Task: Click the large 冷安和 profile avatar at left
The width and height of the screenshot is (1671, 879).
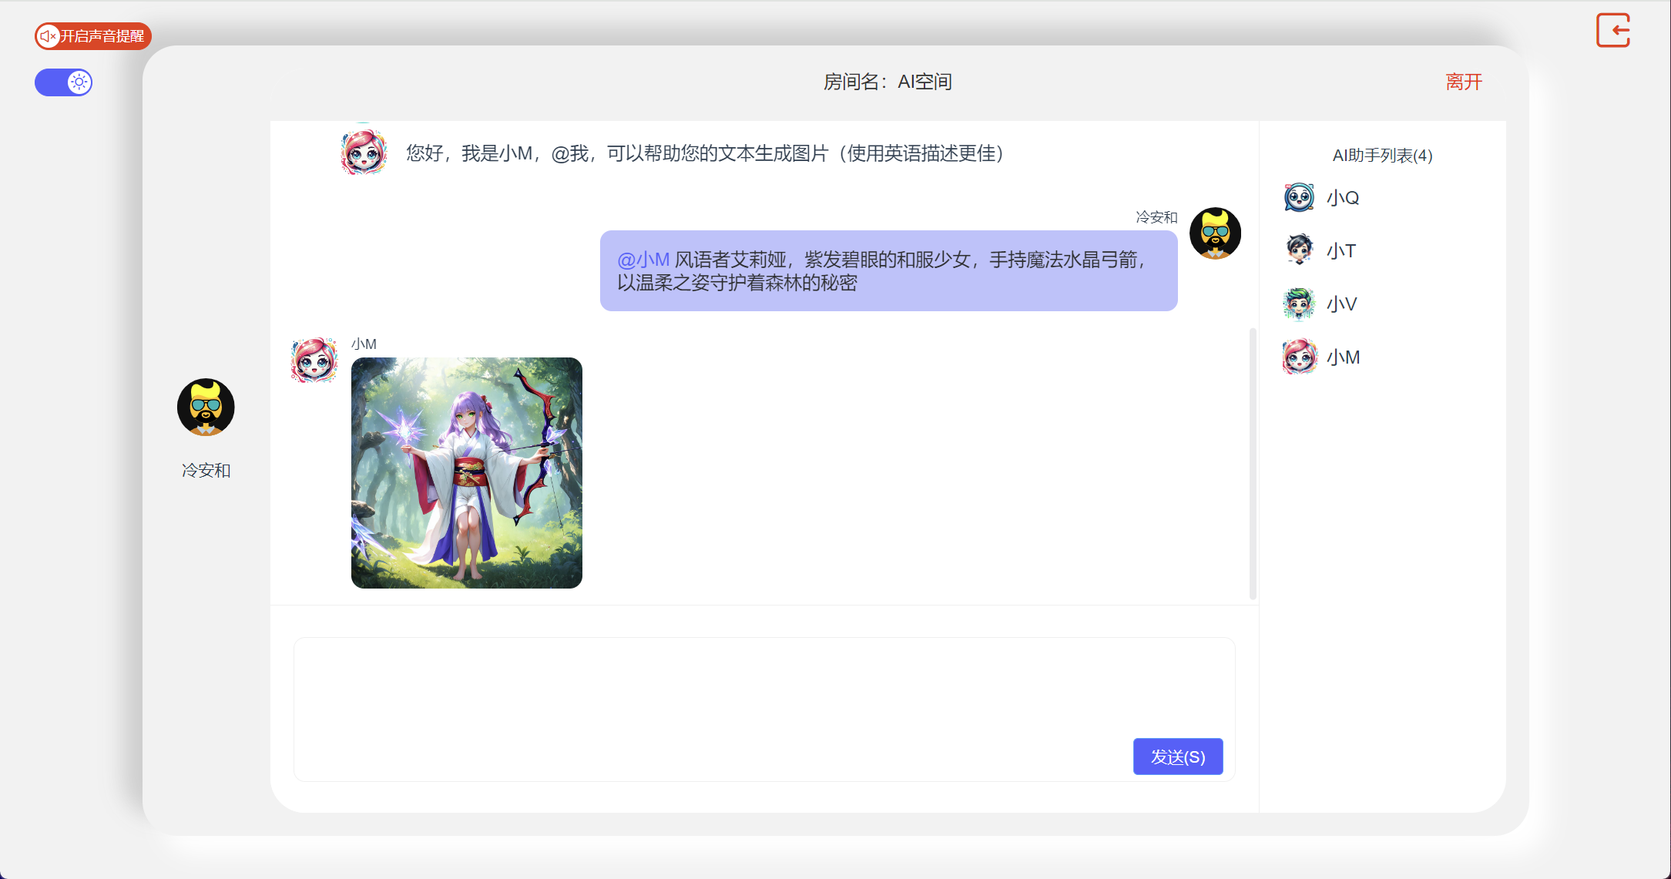Action: 206,407
